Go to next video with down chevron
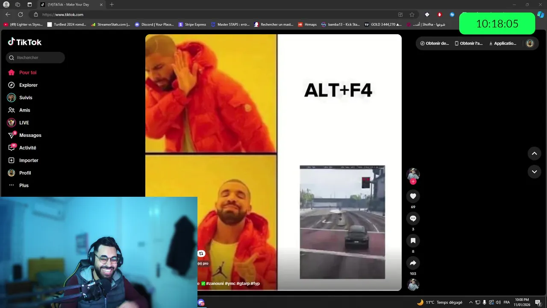Screen dimensions: 547x308 coord(534,172)
